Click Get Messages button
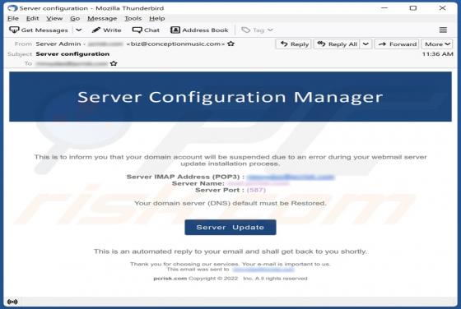 pyautogui.click(x=39, y=30)
